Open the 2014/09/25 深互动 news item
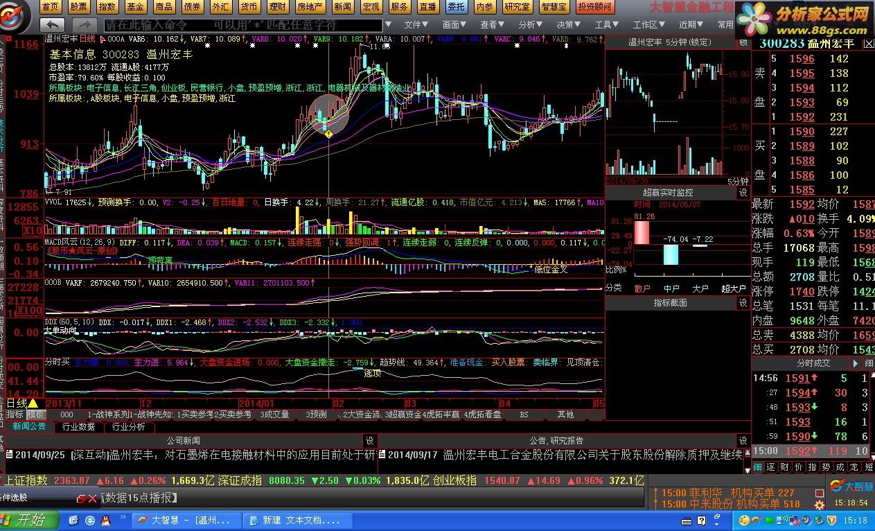The image size is (875, 531). click(x=191, y=455)
